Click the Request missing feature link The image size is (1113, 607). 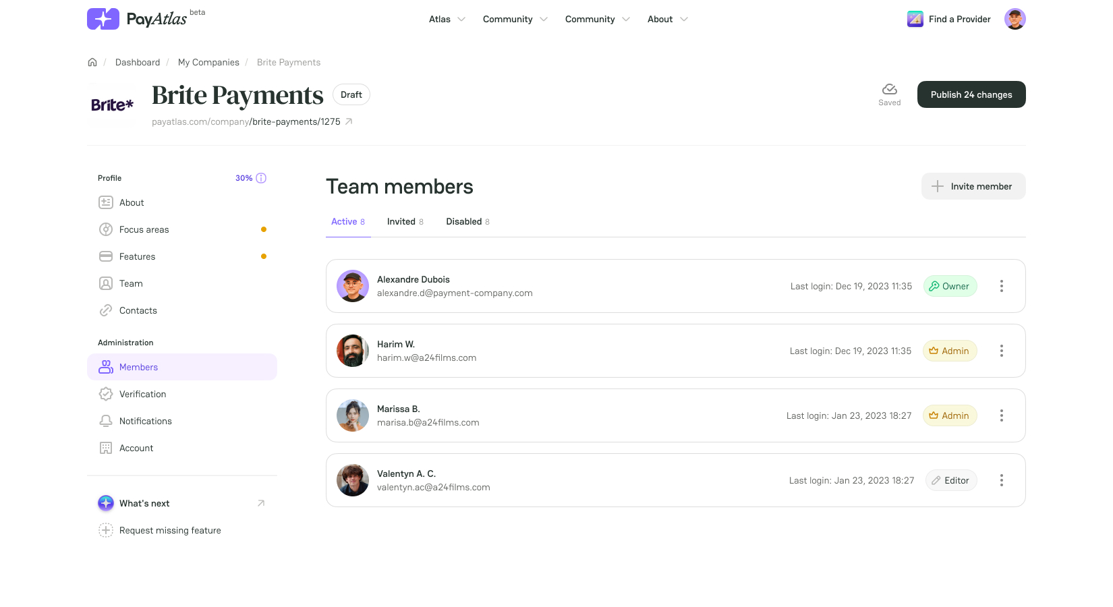[x=170, y=530]
